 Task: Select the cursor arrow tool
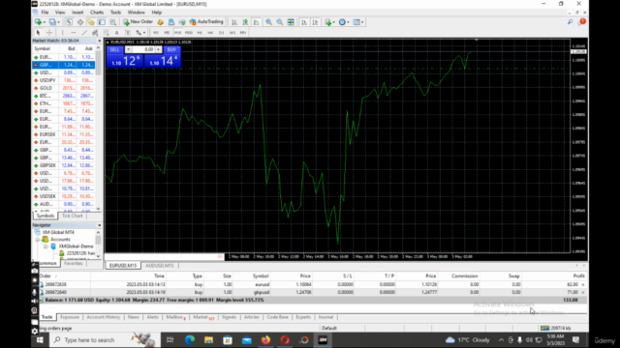click(39, 33)
